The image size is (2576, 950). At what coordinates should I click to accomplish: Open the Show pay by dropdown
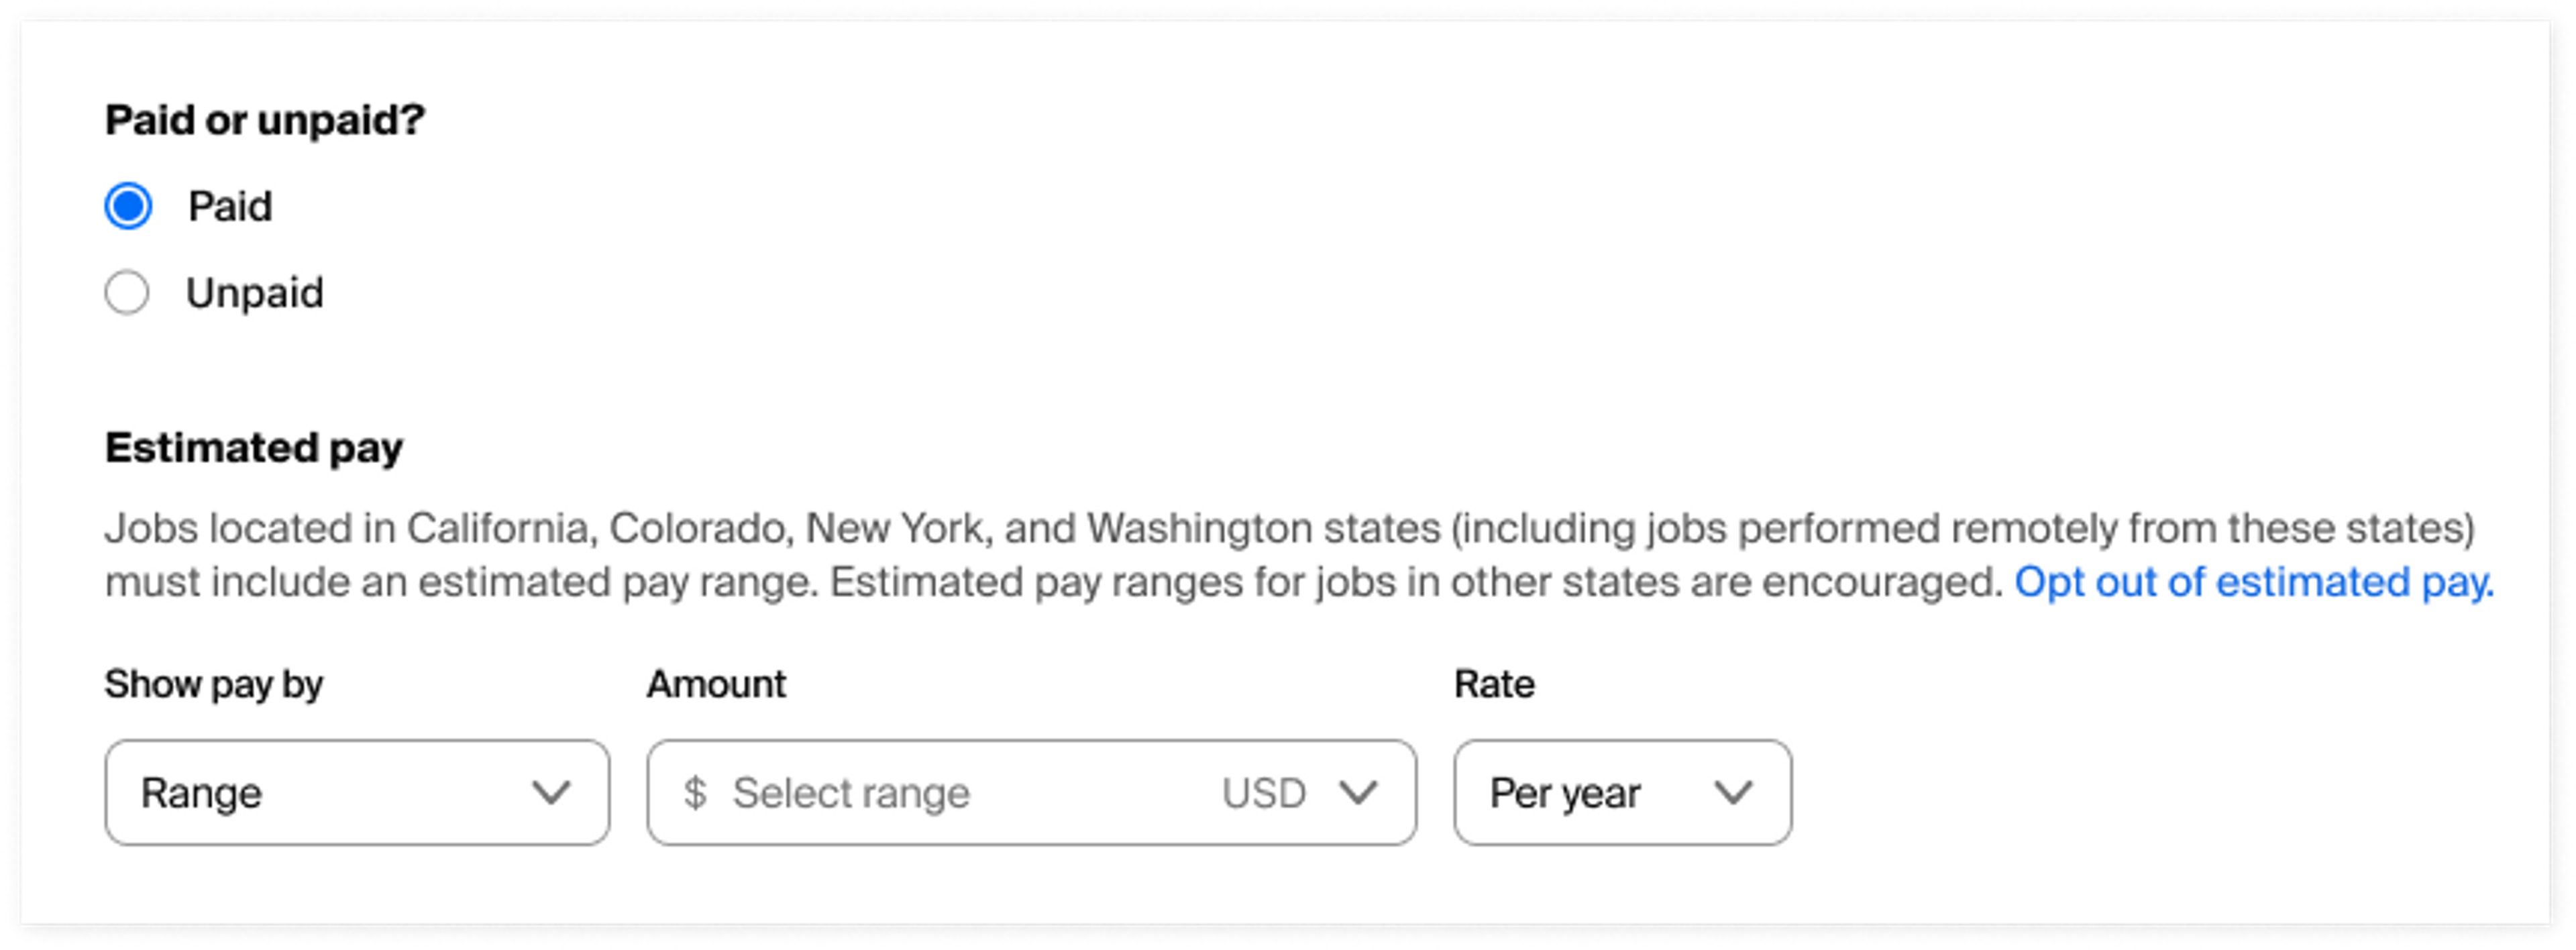(355, 793)
